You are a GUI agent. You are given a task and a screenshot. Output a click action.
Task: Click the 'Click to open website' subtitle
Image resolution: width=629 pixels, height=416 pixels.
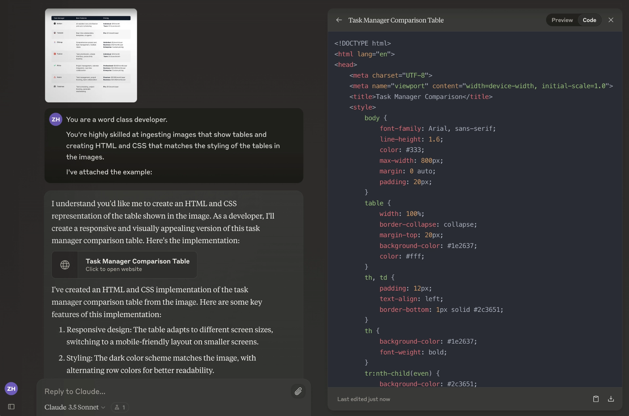pyautogui.click(x=114, y=269)
